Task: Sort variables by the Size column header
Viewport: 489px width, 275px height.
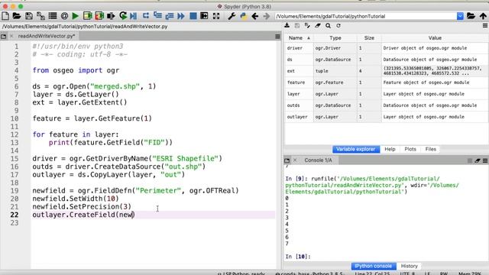Action: point(369,37)
